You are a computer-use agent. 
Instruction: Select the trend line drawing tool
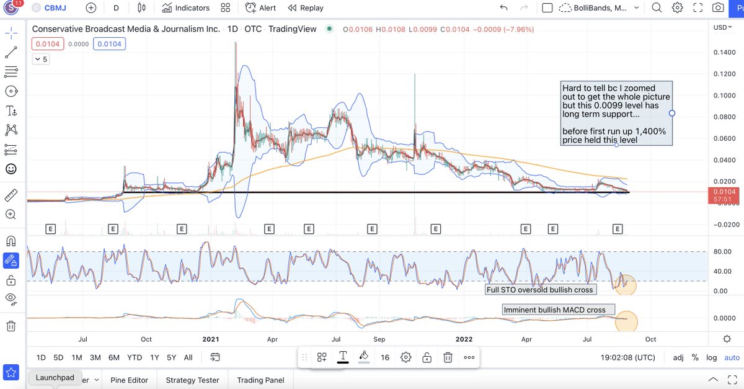[x=11, y=52]
